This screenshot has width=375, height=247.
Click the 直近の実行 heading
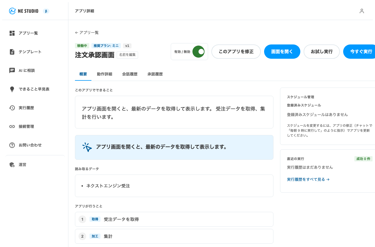[x=295, y=159]
